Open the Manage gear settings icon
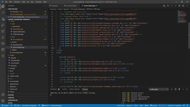Viewport: 190px width, 107px height. point(3,101)
